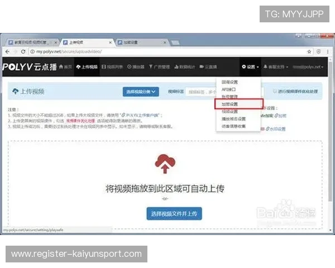Image resolution: width=335 pixels, height=268 pixels.
Task: Click the browser back arrow
Action: pyautogui.click(x=7, y=51)
